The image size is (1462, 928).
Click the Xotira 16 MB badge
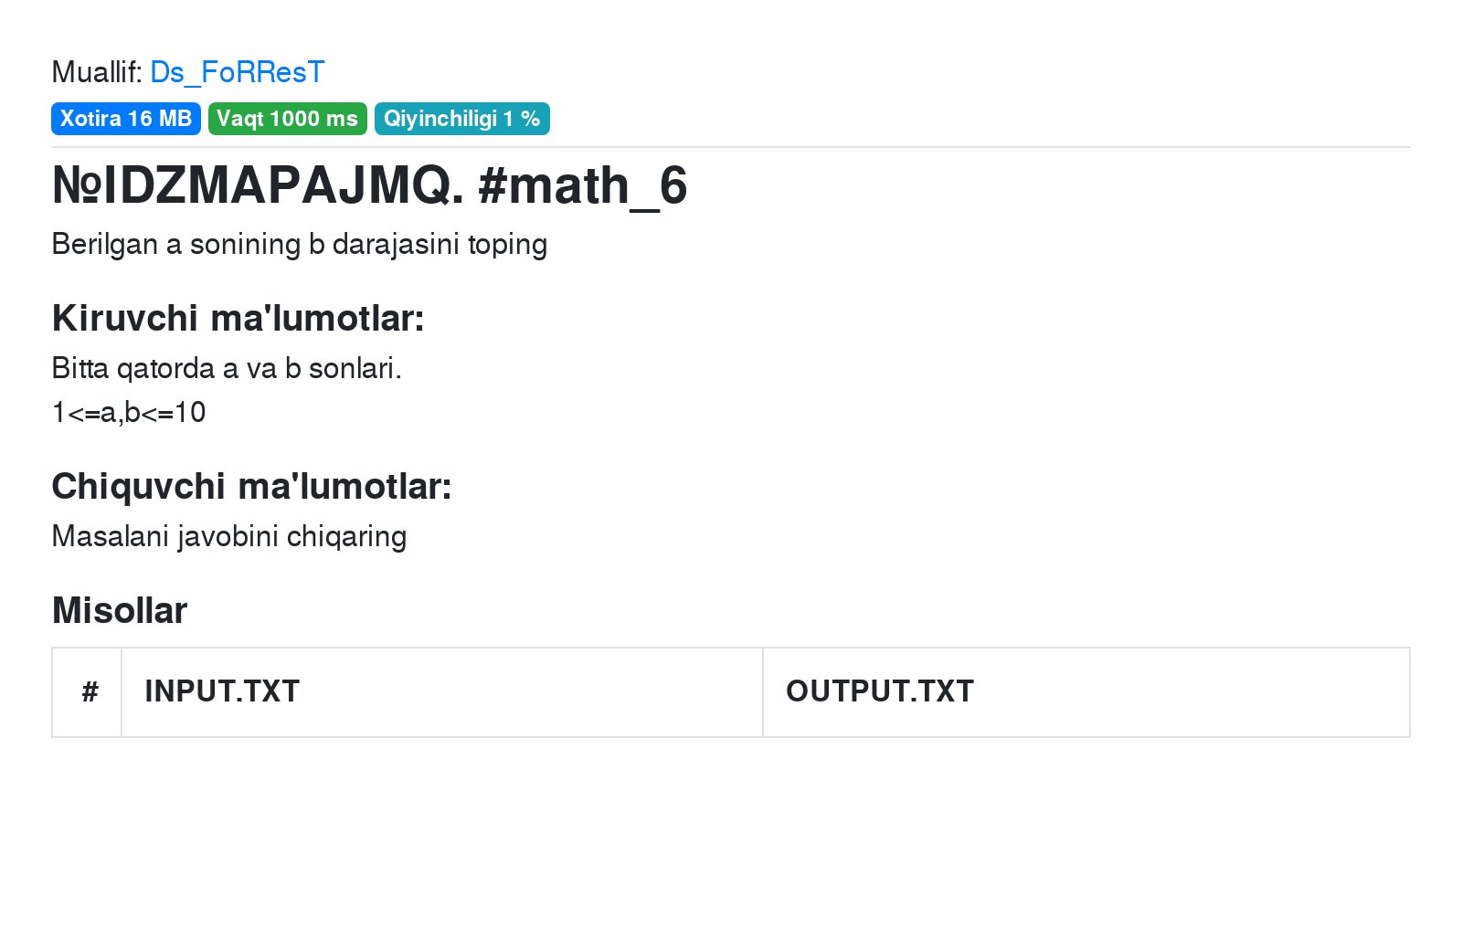click(126, 119)
